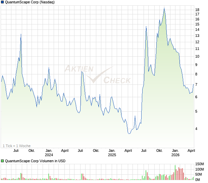Click the green volume legend square

point(2,161)
